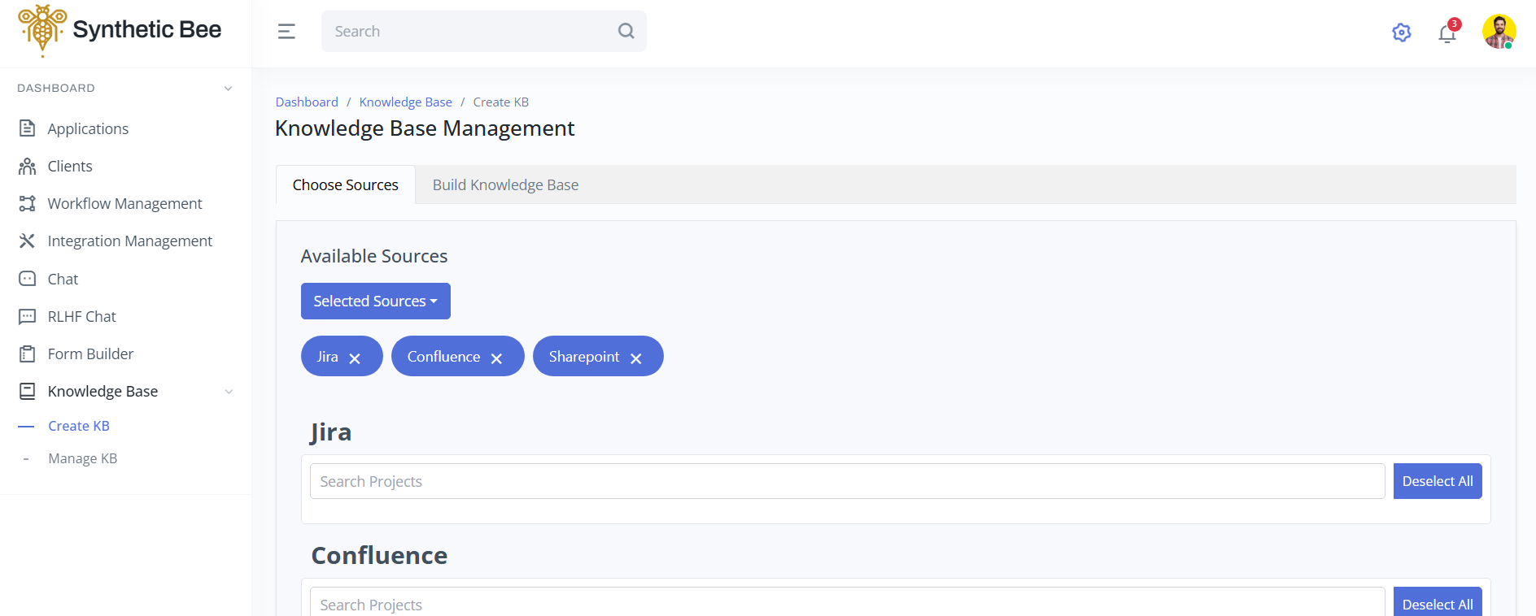Click the Knowledge Base book icon
The width and height of the screenshot is (1536, 616).
[x=27, y=391]
